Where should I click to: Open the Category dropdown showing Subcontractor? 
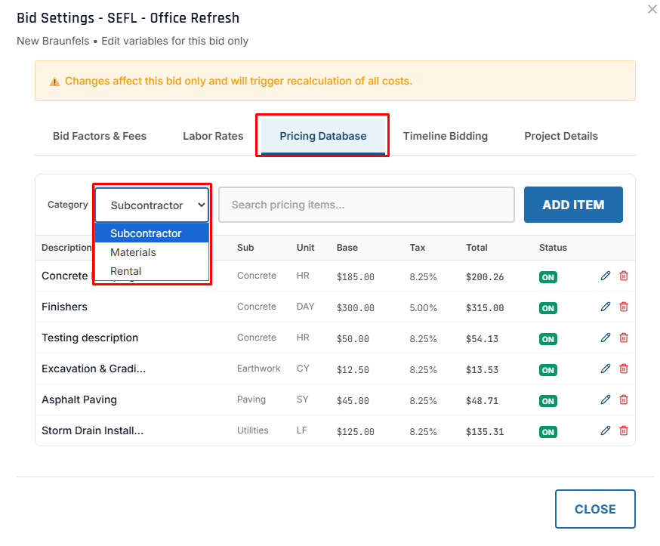click(x=152, y=205)
